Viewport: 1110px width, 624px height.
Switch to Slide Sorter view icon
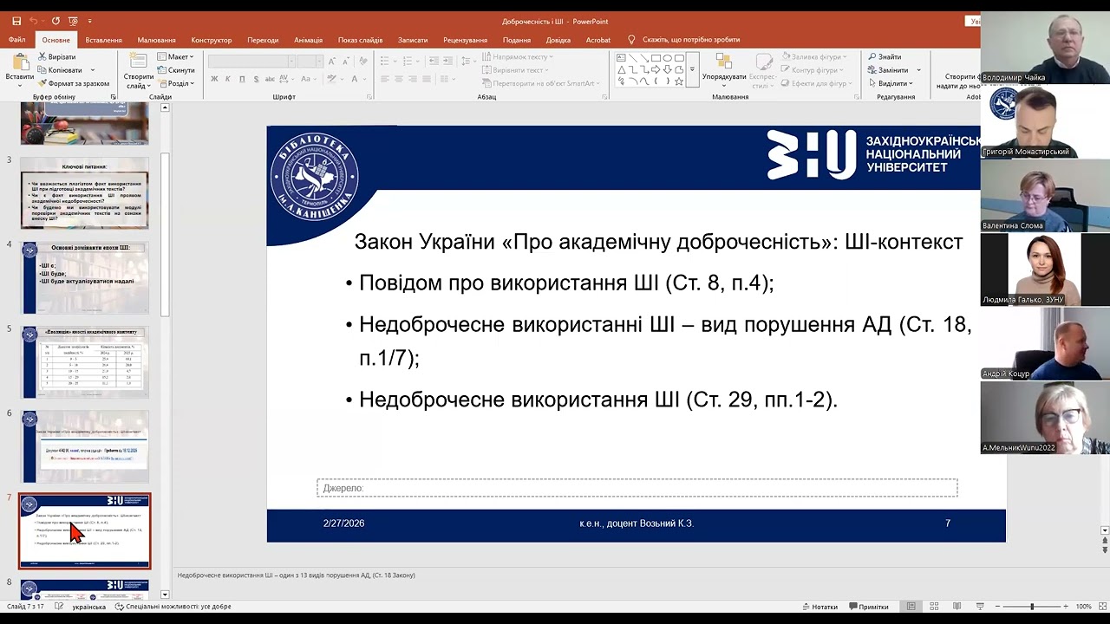pos(932,607)
